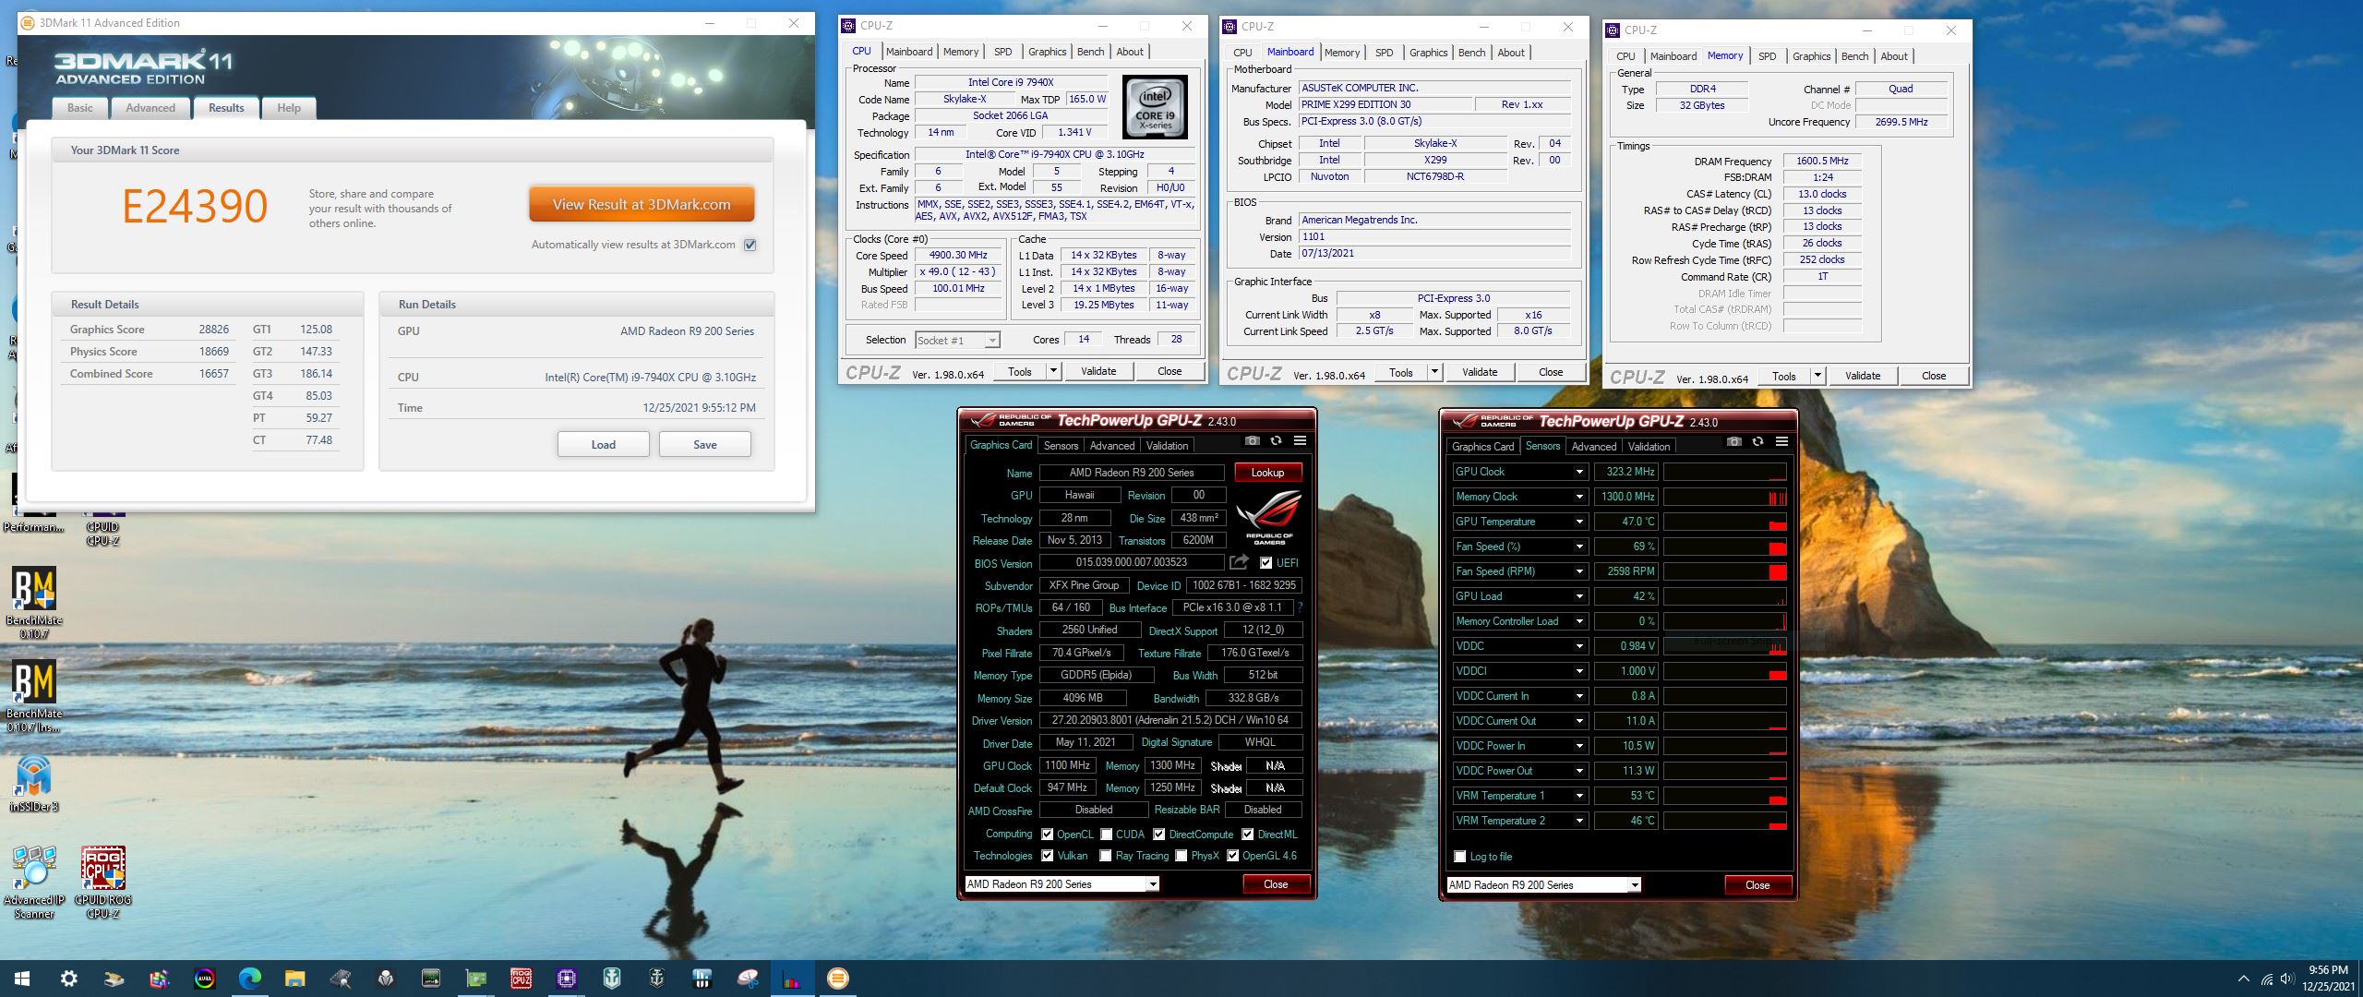This screenshot has width=2363, height=997.
Task: Click Close button in GPU-Z Sensors window
Action: pos(1757,885)
